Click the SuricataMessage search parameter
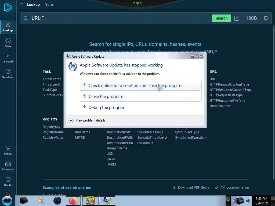Screen dimensions: 275x206 150,132
